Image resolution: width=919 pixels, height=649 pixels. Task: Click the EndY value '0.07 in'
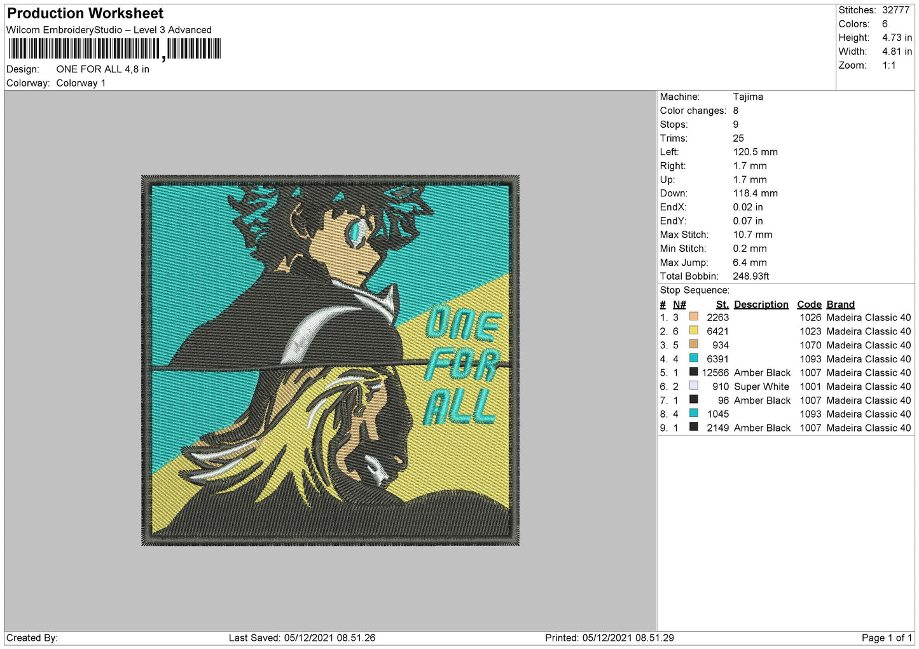click(748, 221)
